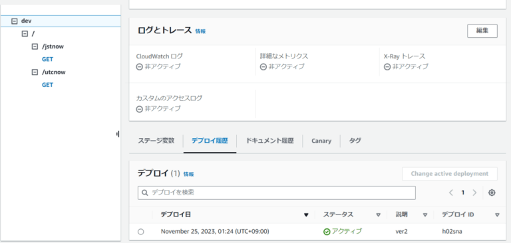Select the /jstnow resource label
This screenshot has height=243, width=511.
53,46
